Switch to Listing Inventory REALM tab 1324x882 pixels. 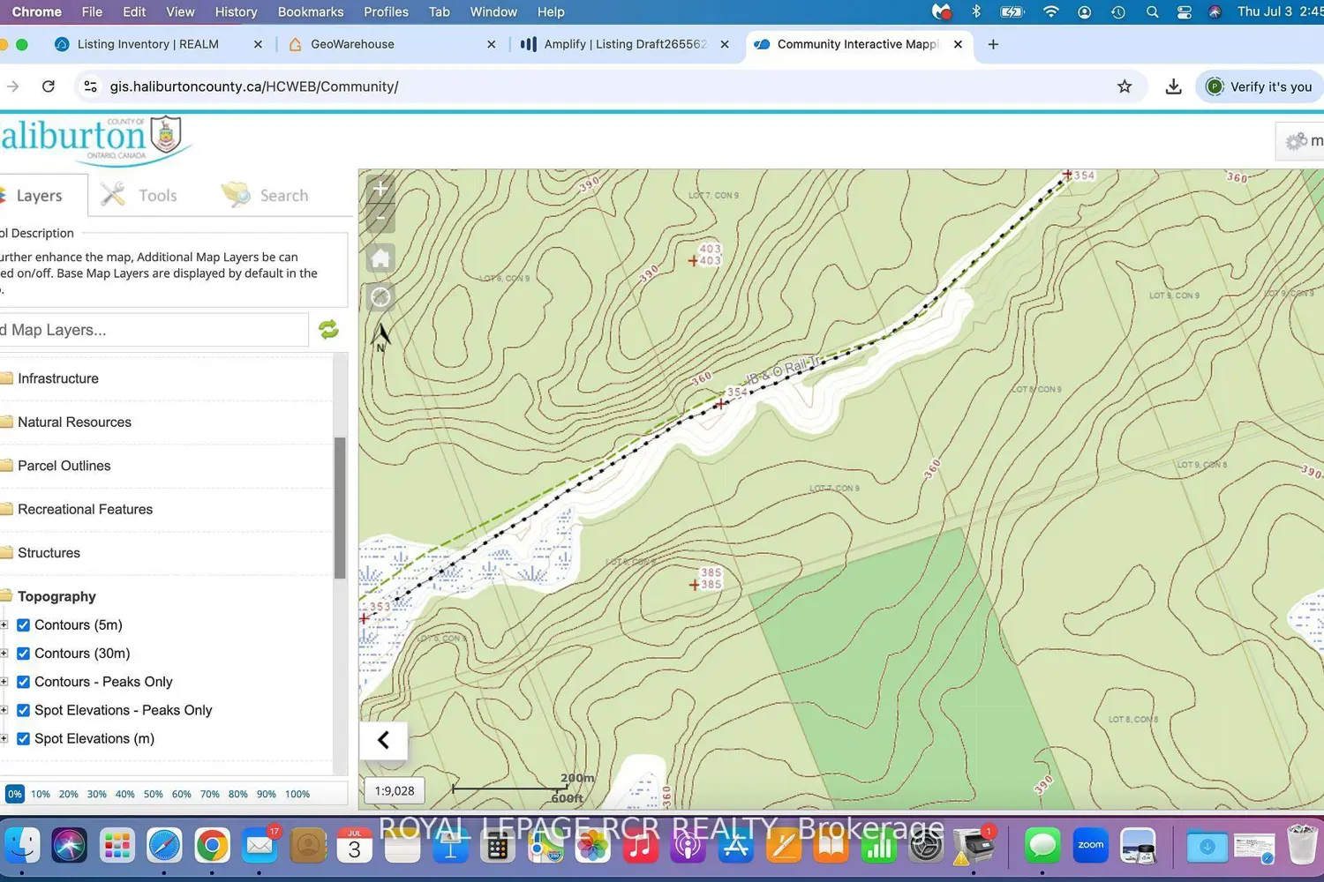[147, 44]
